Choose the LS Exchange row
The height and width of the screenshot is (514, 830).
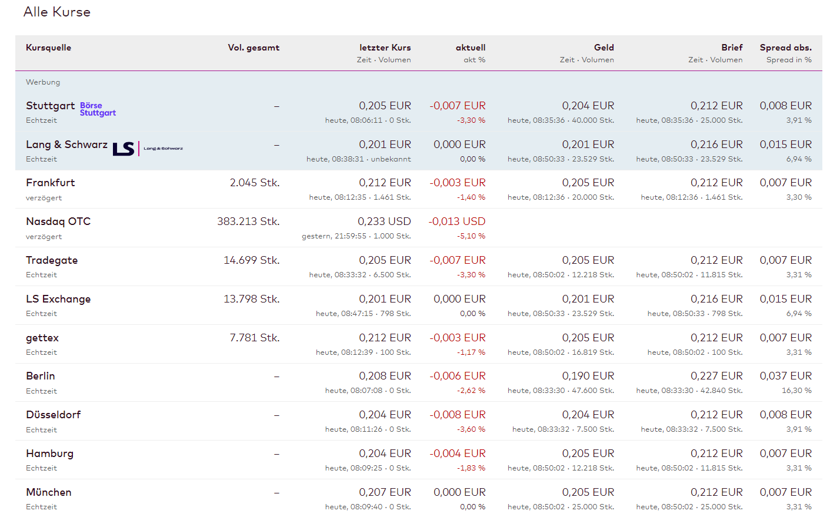pos(58,299)
